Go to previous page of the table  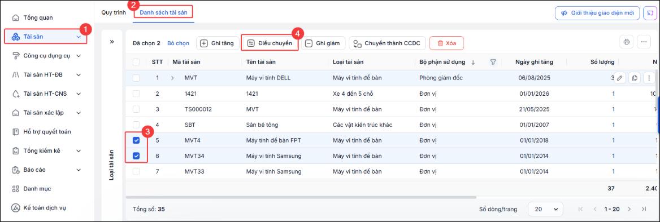tap(595, 209)
